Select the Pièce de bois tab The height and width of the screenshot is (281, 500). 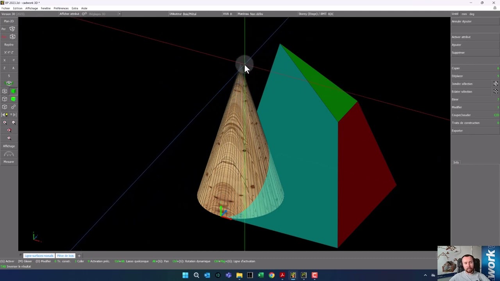(65, 256)
